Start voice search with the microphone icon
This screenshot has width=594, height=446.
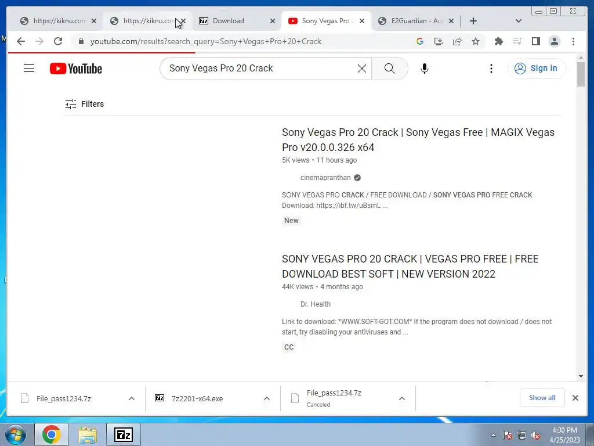coord(424,69)
